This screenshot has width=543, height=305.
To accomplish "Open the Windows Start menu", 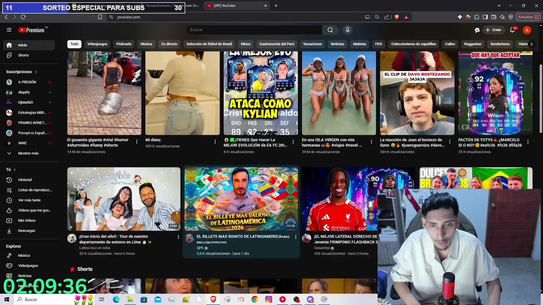I will tap(8, 299).
